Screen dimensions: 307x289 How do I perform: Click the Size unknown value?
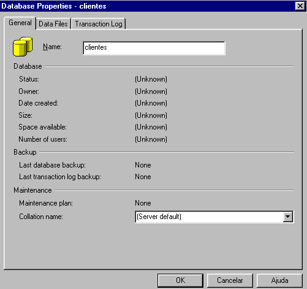151,115
